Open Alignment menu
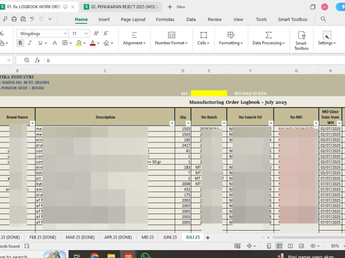The height and width of the screenshot is (258, 345). (134, 39)
